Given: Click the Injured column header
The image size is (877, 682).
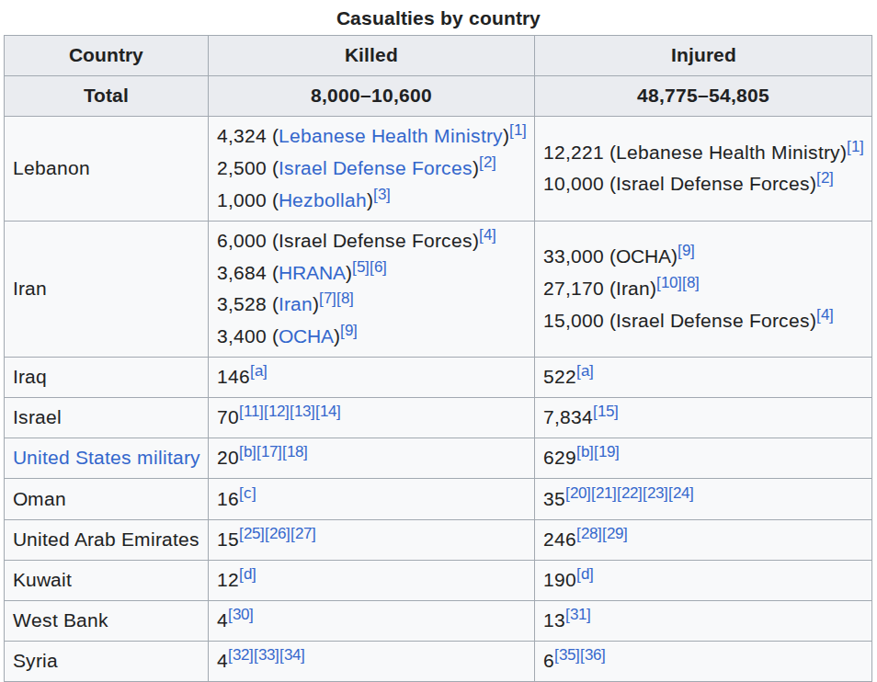Looking at the screenshot, I should click(x=703, y=55).
